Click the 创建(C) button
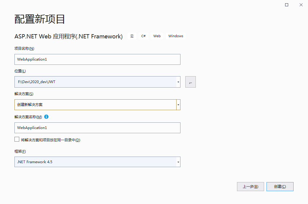Image resolution: width=308 pixels, height=204 pixels. point(280,187)
